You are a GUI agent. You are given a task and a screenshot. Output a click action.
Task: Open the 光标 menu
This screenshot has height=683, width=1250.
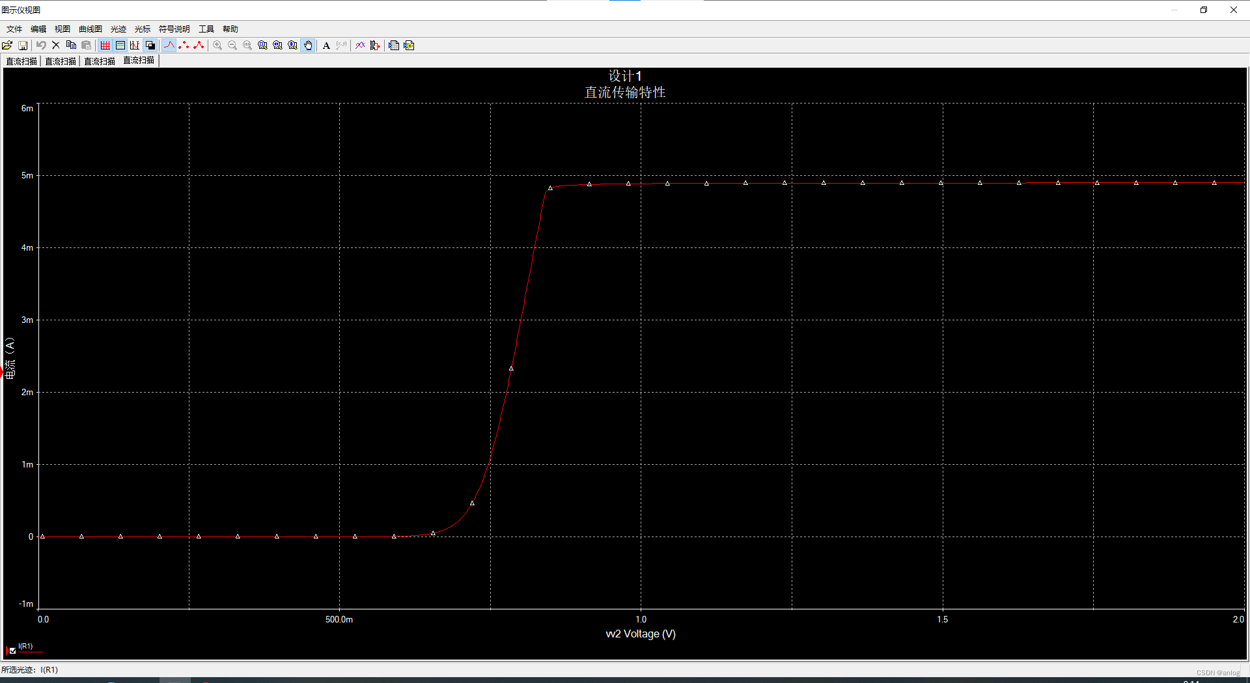pos(143,29)
